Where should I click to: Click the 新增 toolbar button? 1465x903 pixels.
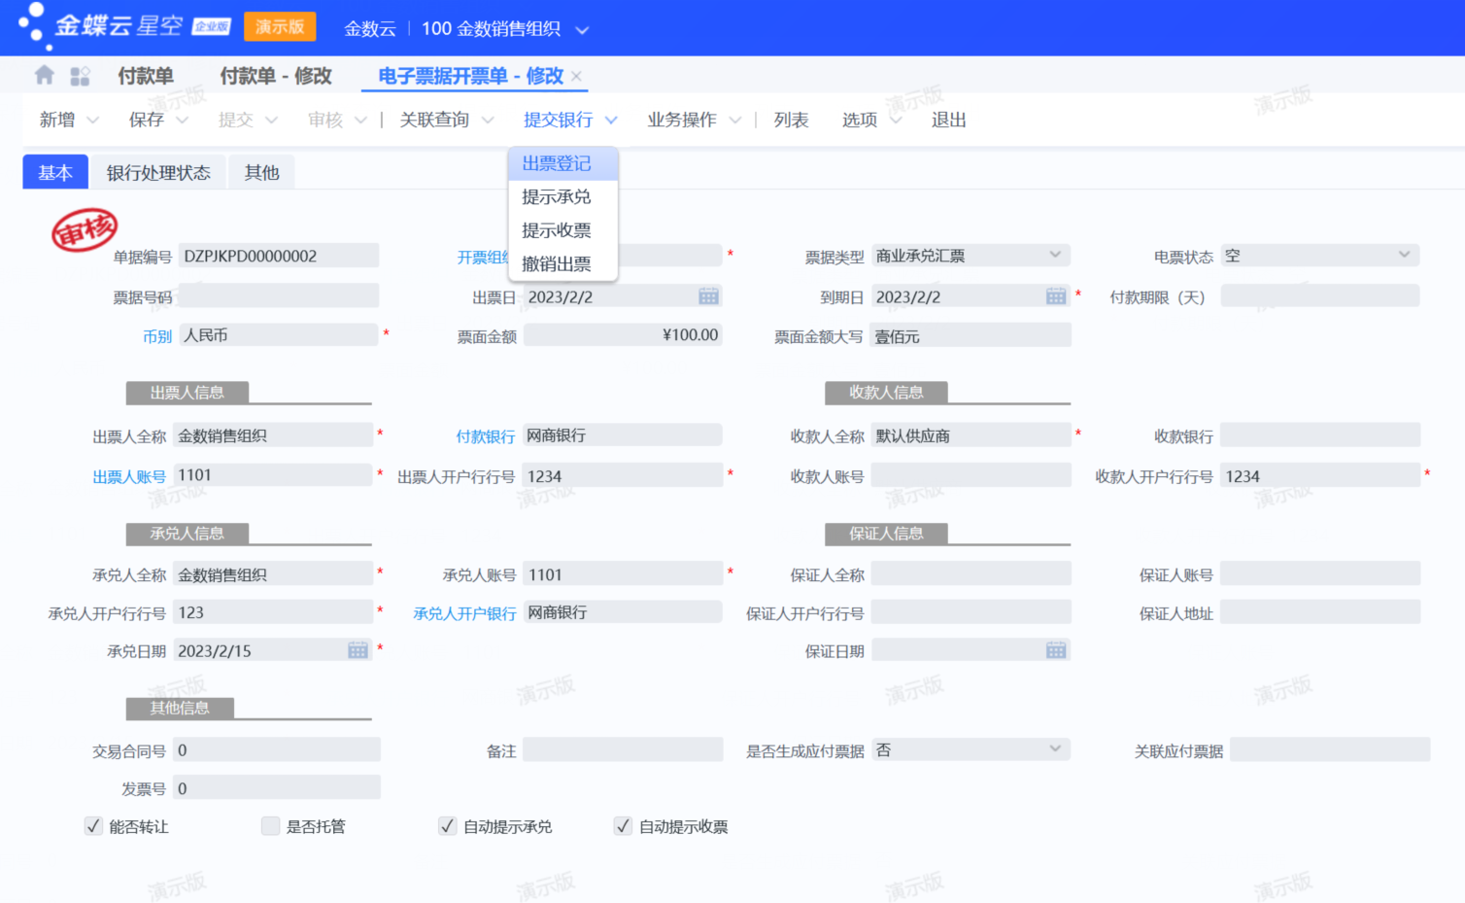[x=57, y=120]
